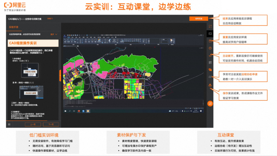Click the Paste clipboard icon in CAD ribbon
Image resolution: width=277 pixels, height=156 pixels.
[171, 41]
